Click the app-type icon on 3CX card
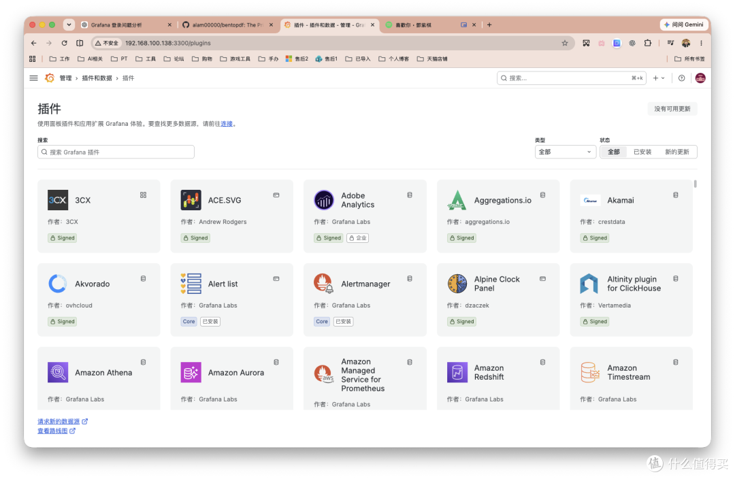Screen dimensions: 735x479 click(144, 195)
